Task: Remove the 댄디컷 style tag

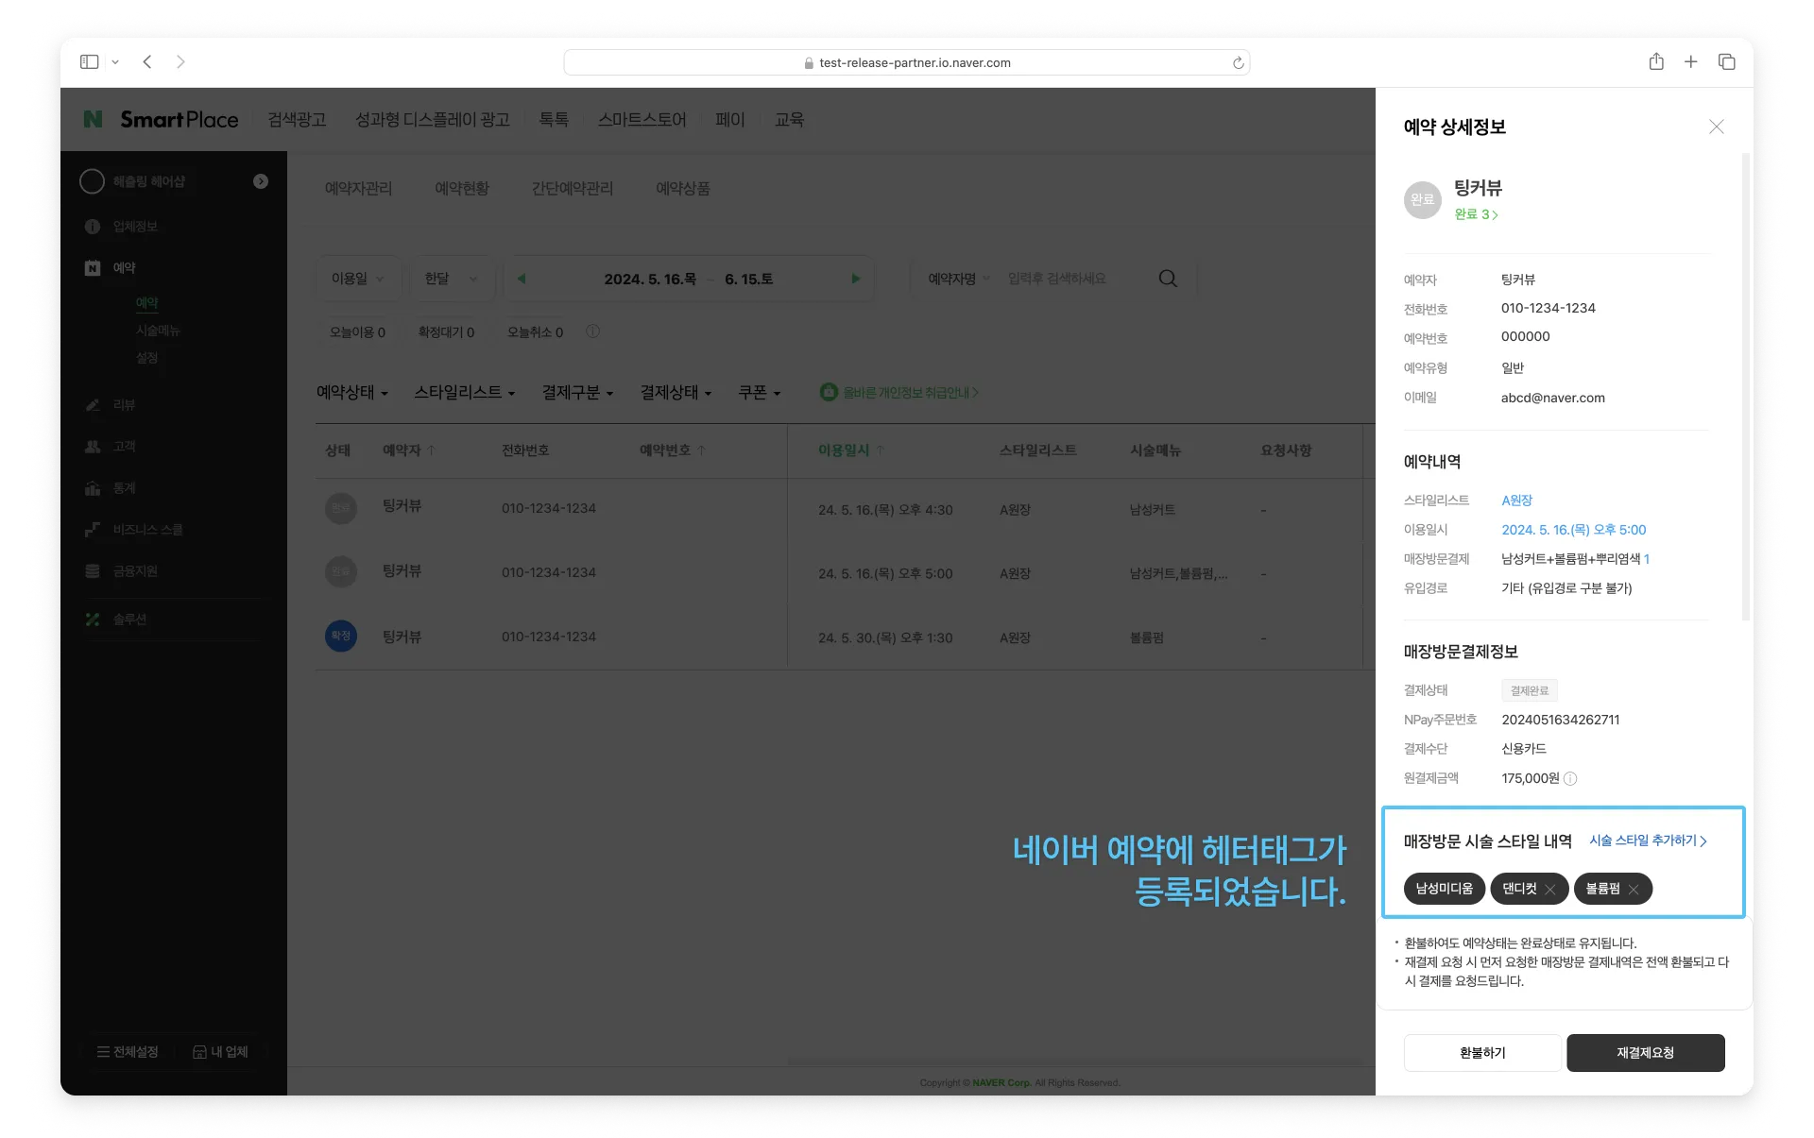Action: [x=1550, y=890]
